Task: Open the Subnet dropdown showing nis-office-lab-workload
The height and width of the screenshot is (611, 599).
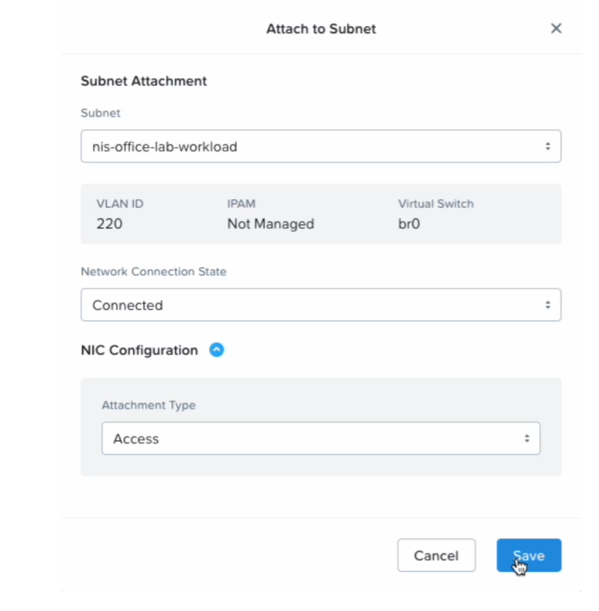Action: [320, 146]
